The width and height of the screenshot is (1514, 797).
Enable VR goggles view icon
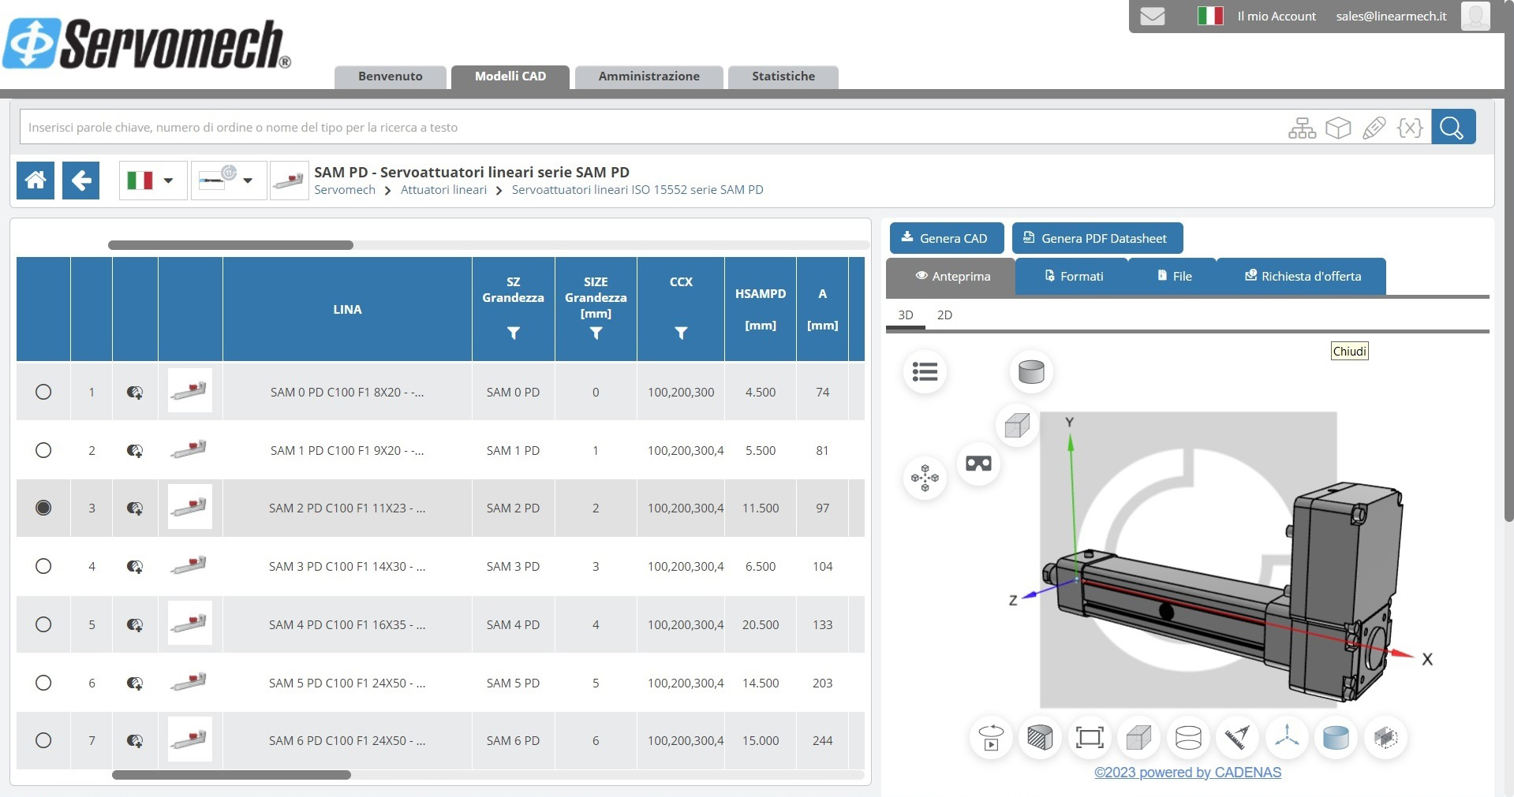point(978,464)
